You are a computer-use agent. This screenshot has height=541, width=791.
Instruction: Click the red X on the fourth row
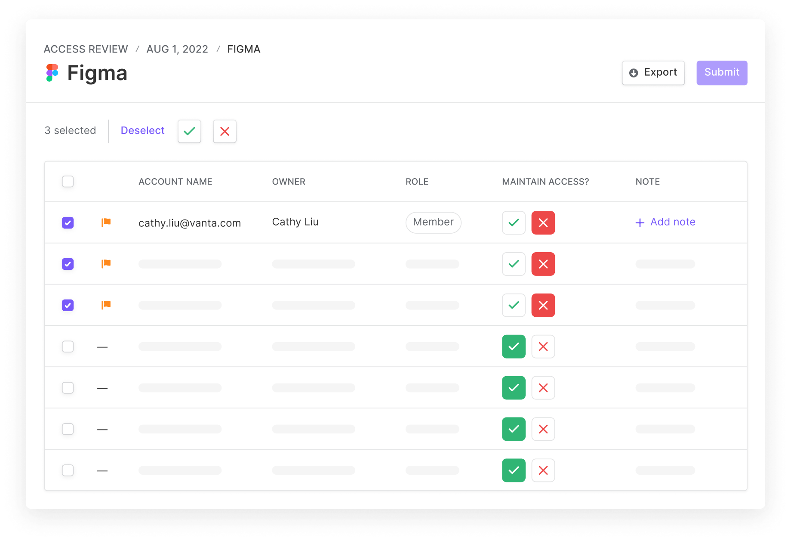(x=543, y=346)
